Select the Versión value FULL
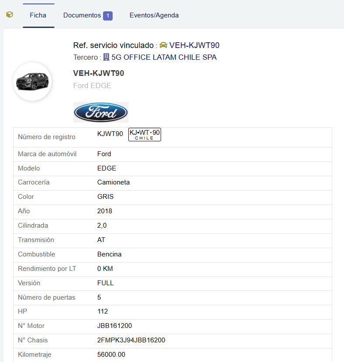 (x=105, y=283)
